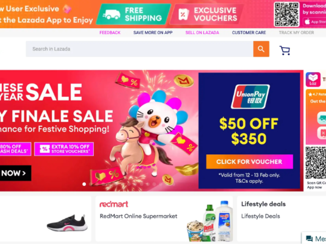This screenshot has height=244, width=326.
Task: Open the shopping cart icon
Action: [x=284, y=50]
